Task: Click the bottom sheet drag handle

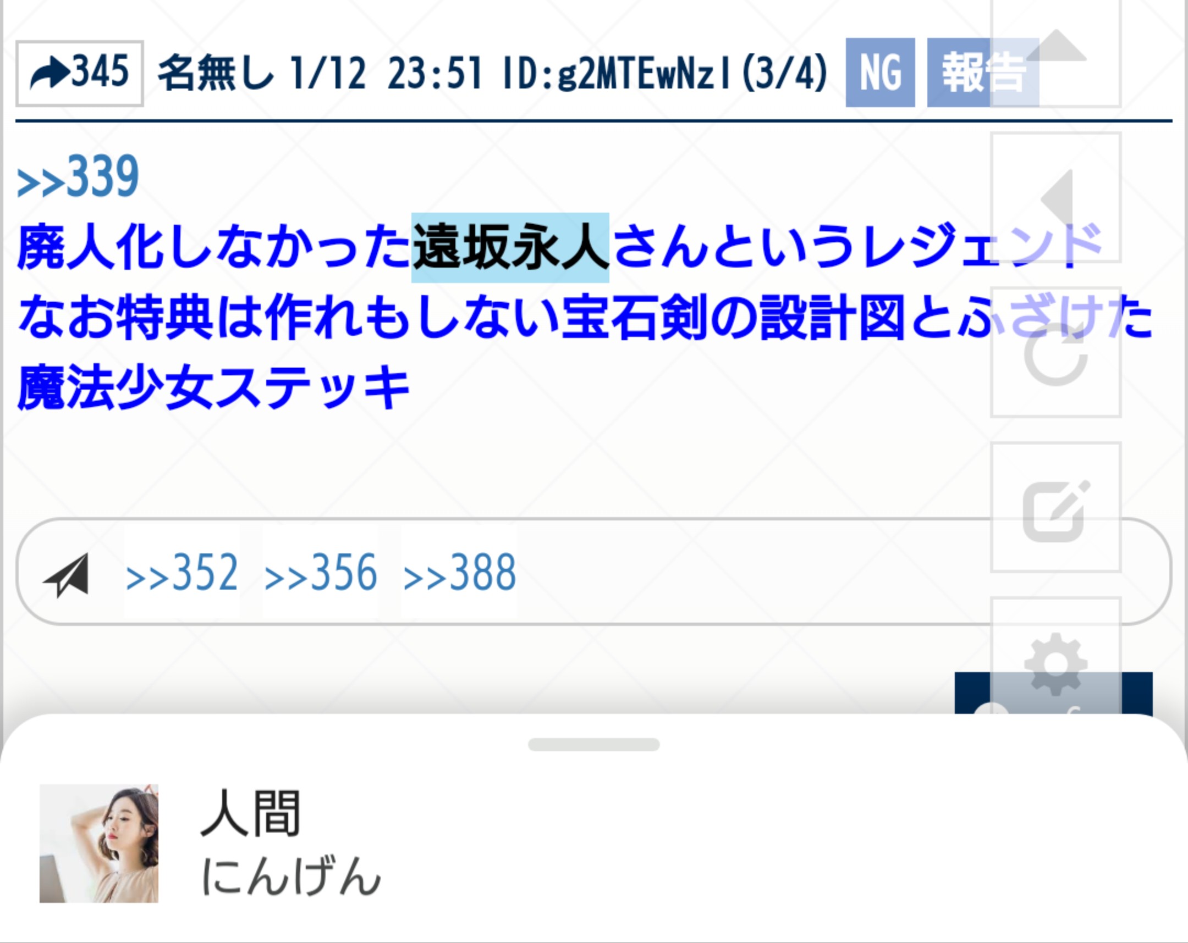Action: click(593, 745)
